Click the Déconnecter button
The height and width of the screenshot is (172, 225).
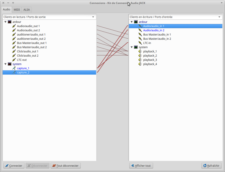click(38, 166)
